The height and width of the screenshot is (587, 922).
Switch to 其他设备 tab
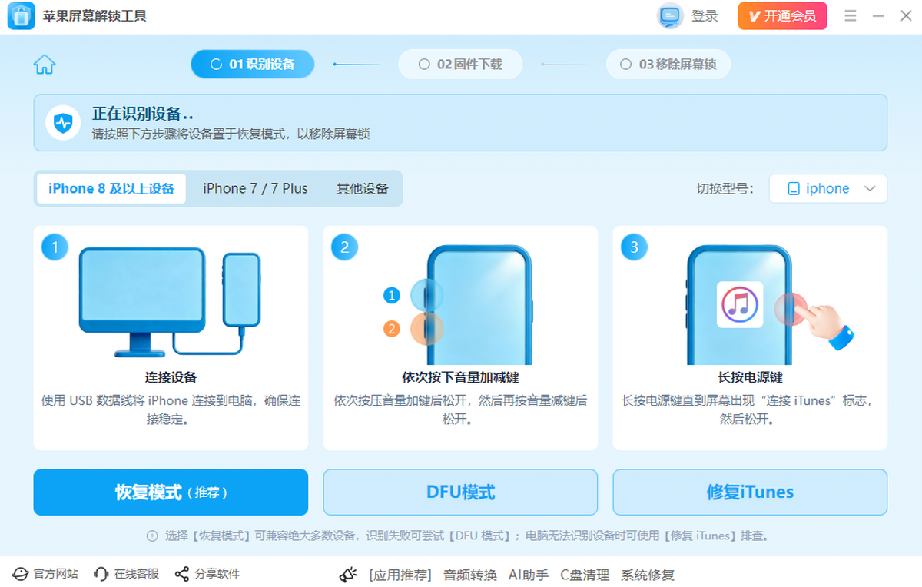tap(362, 188)
